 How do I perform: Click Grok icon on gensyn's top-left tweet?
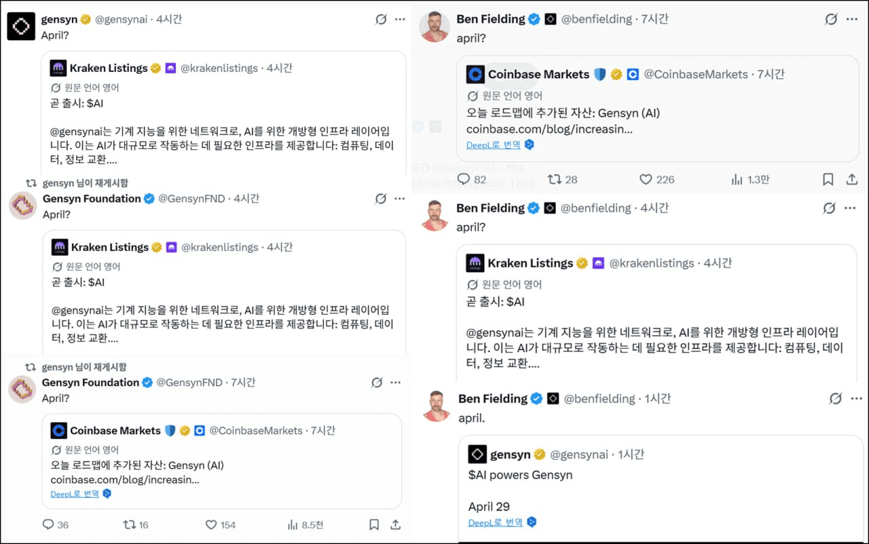pos(382,20)
